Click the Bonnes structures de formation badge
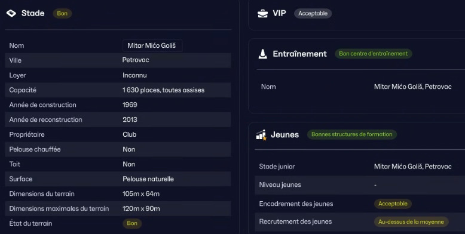 point(351,134)
